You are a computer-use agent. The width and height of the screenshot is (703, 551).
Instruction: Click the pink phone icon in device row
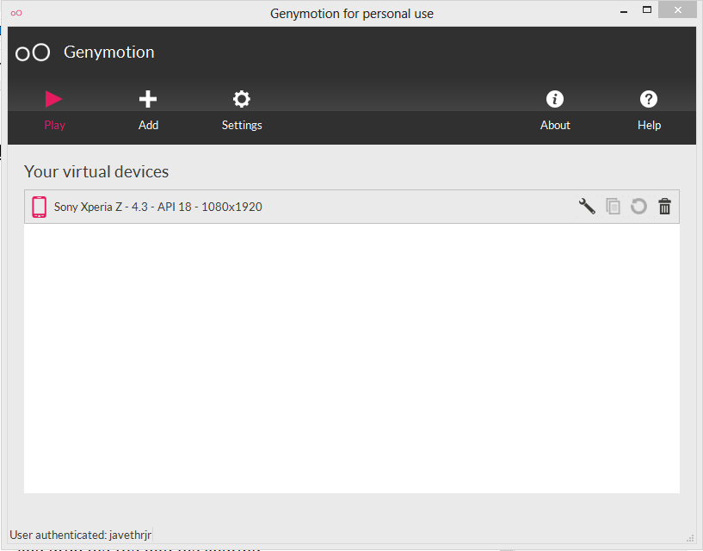point(39,207)
